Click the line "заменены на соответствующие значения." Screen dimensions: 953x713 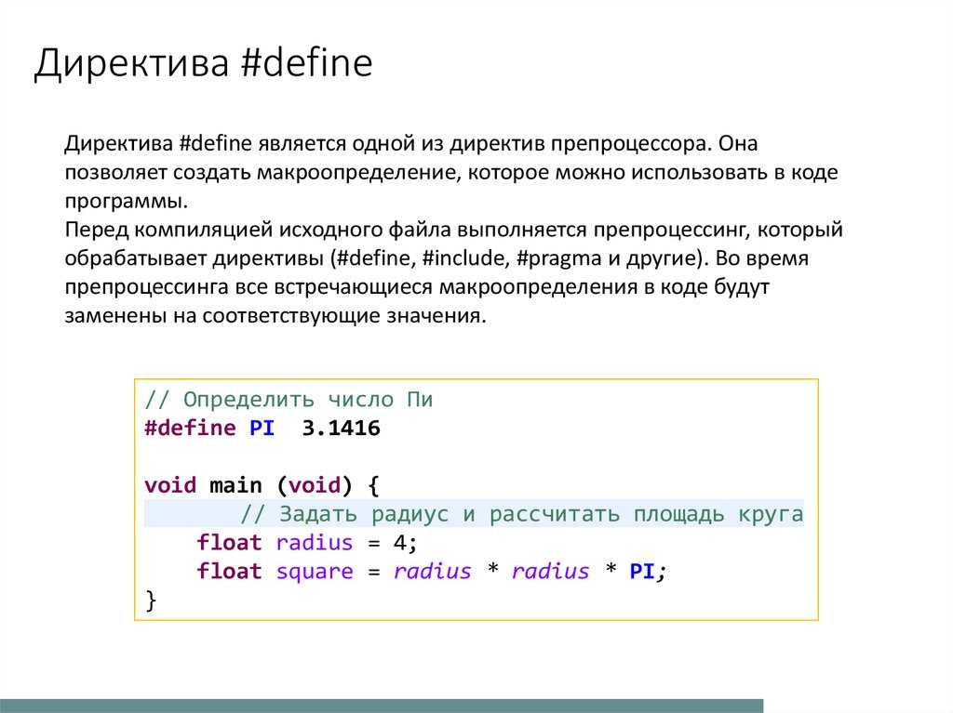pos(275,316)
